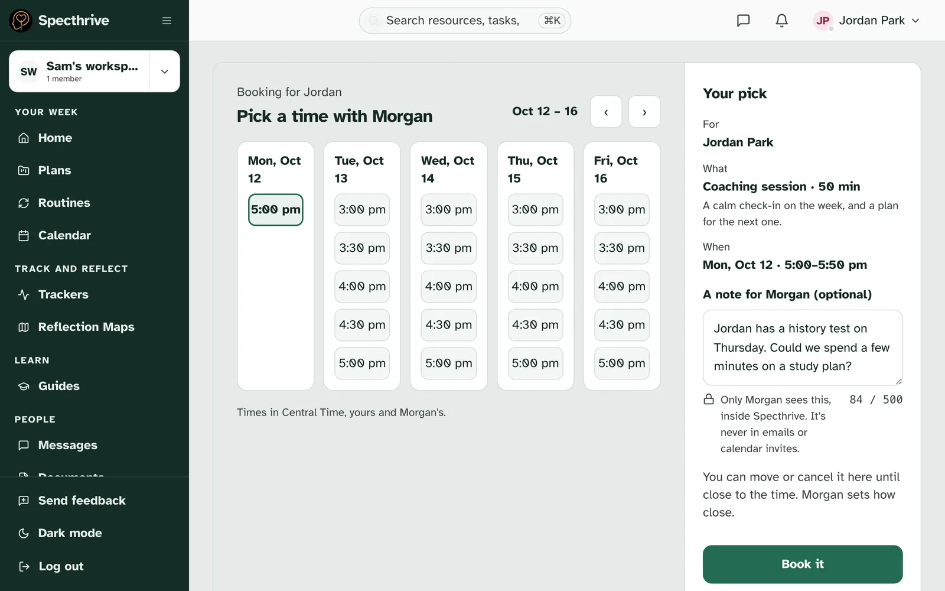Choose Tue, Oct 13 4:30 pm slot
This screenshot has width=945, height=591.
tap(362, 325)
